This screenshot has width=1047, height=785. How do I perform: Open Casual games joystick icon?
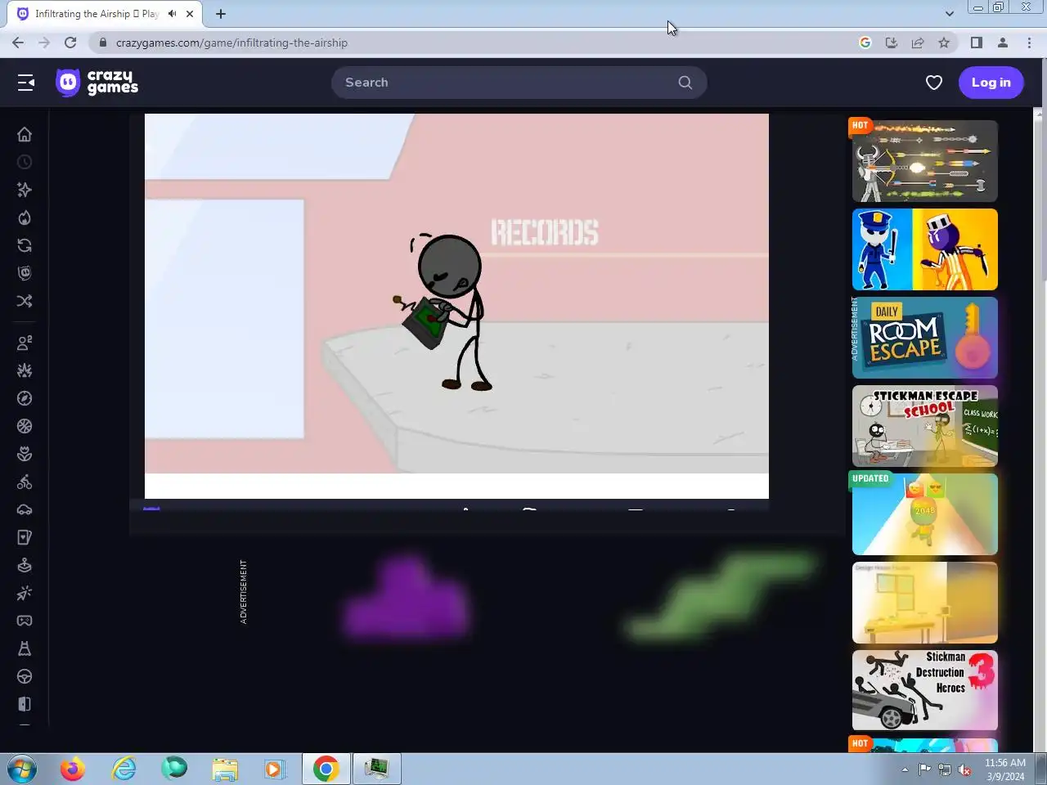click(25, 565)
